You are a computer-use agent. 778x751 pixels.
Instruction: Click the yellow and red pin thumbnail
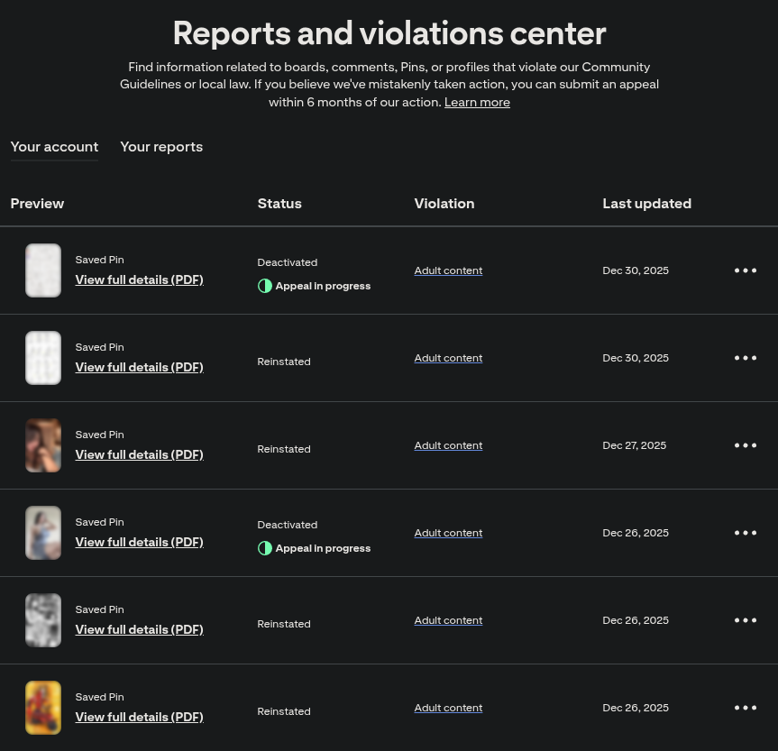43,708
